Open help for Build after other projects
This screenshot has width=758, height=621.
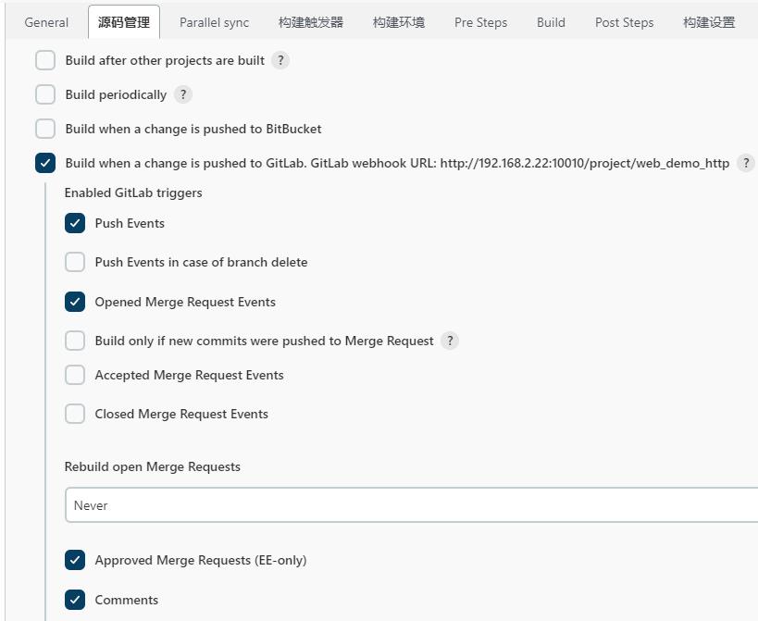pyautogui.click(x=280, y=60)
